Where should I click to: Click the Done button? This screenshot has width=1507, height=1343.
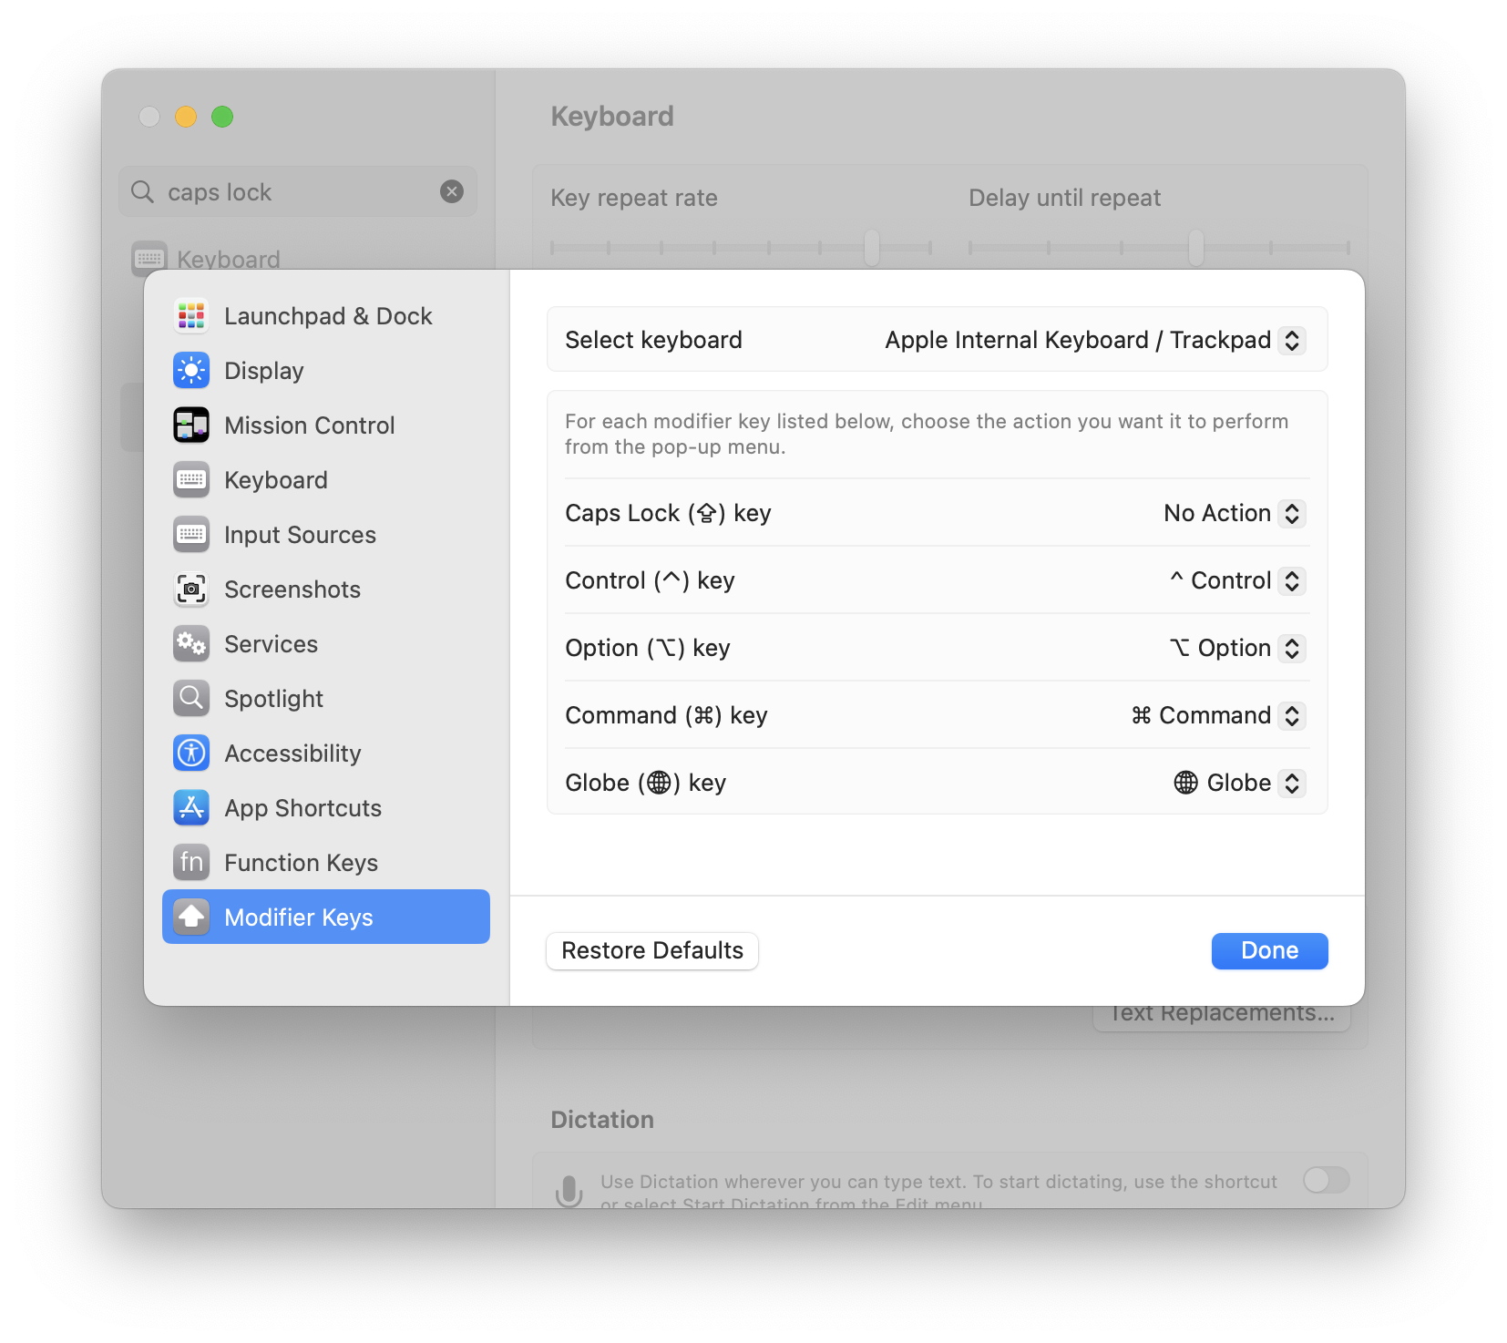click(x=1269, y=950)
